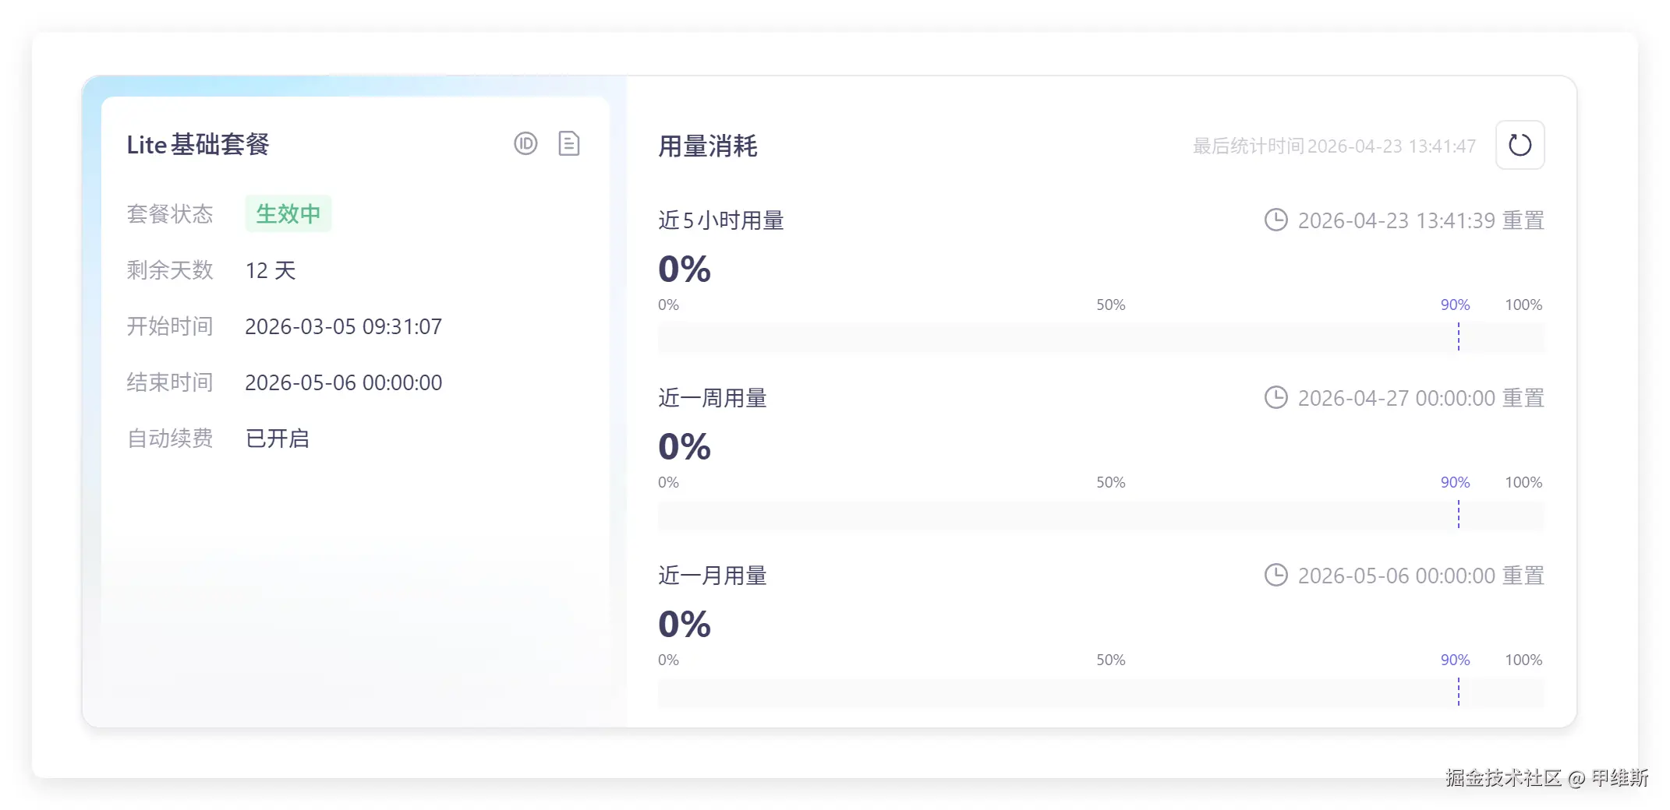Click the 生效中 status badge
Image resolution: width=1670 pixels, height=810 pixels.
288,213
